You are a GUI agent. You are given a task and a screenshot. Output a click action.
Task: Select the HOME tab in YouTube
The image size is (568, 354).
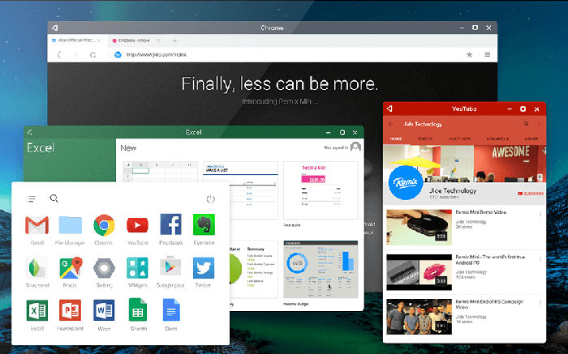(396, 139)
